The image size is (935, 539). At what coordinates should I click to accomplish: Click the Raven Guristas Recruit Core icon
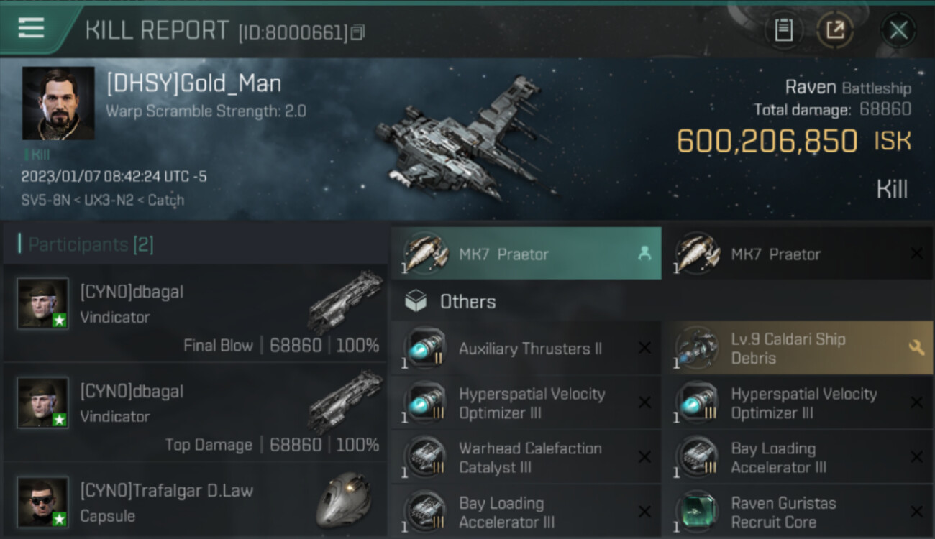(x=696, y=512)
